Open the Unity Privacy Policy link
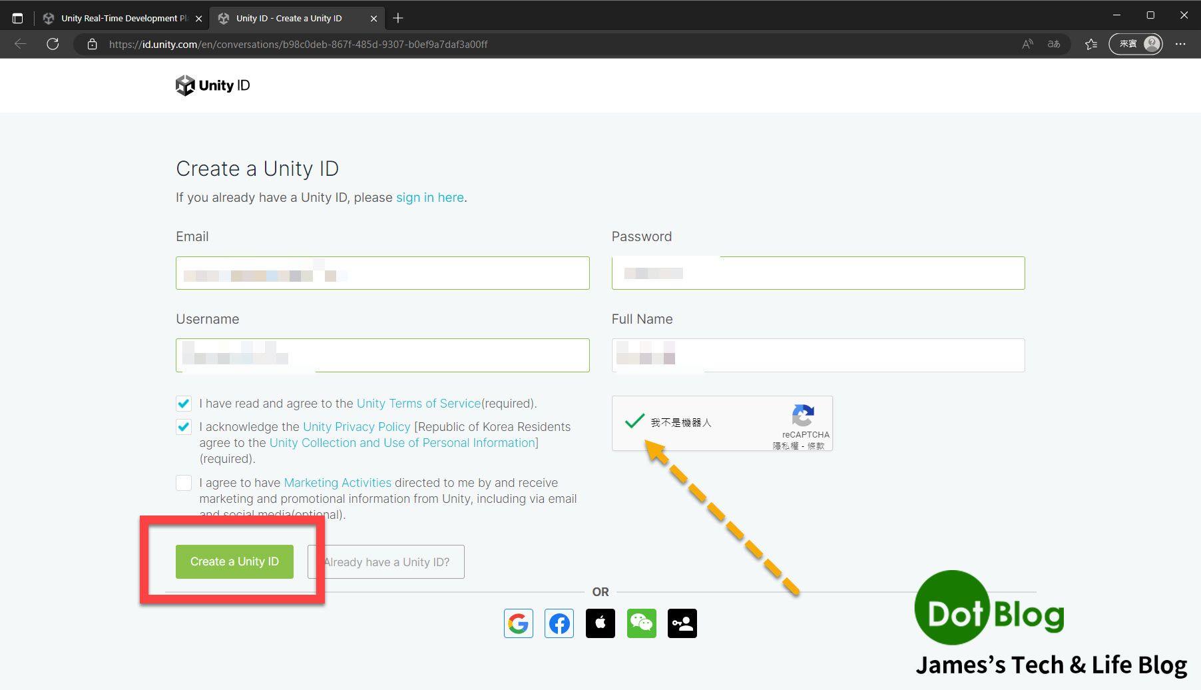1201x690 pixels. pyautogui.click(x=357, y=426)
